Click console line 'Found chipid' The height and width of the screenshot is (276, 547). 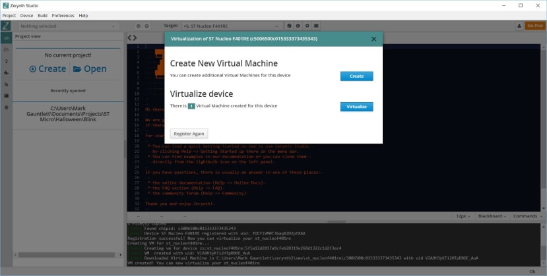190,229
